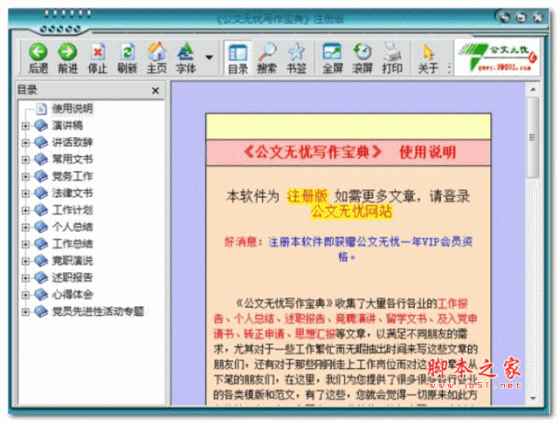Select the 演讲稿 book icon

tap(41, 125)
